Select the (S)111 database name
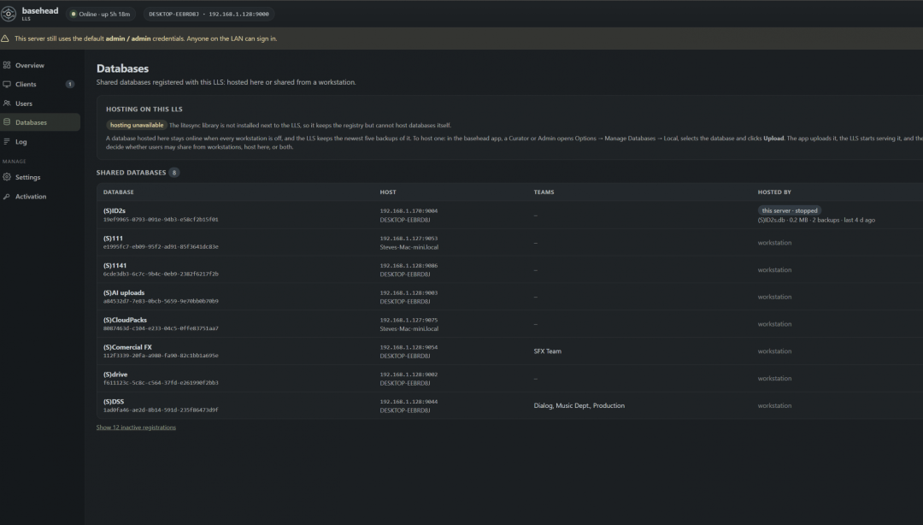This screenshot has height=525, width=923. pos(113,238)
